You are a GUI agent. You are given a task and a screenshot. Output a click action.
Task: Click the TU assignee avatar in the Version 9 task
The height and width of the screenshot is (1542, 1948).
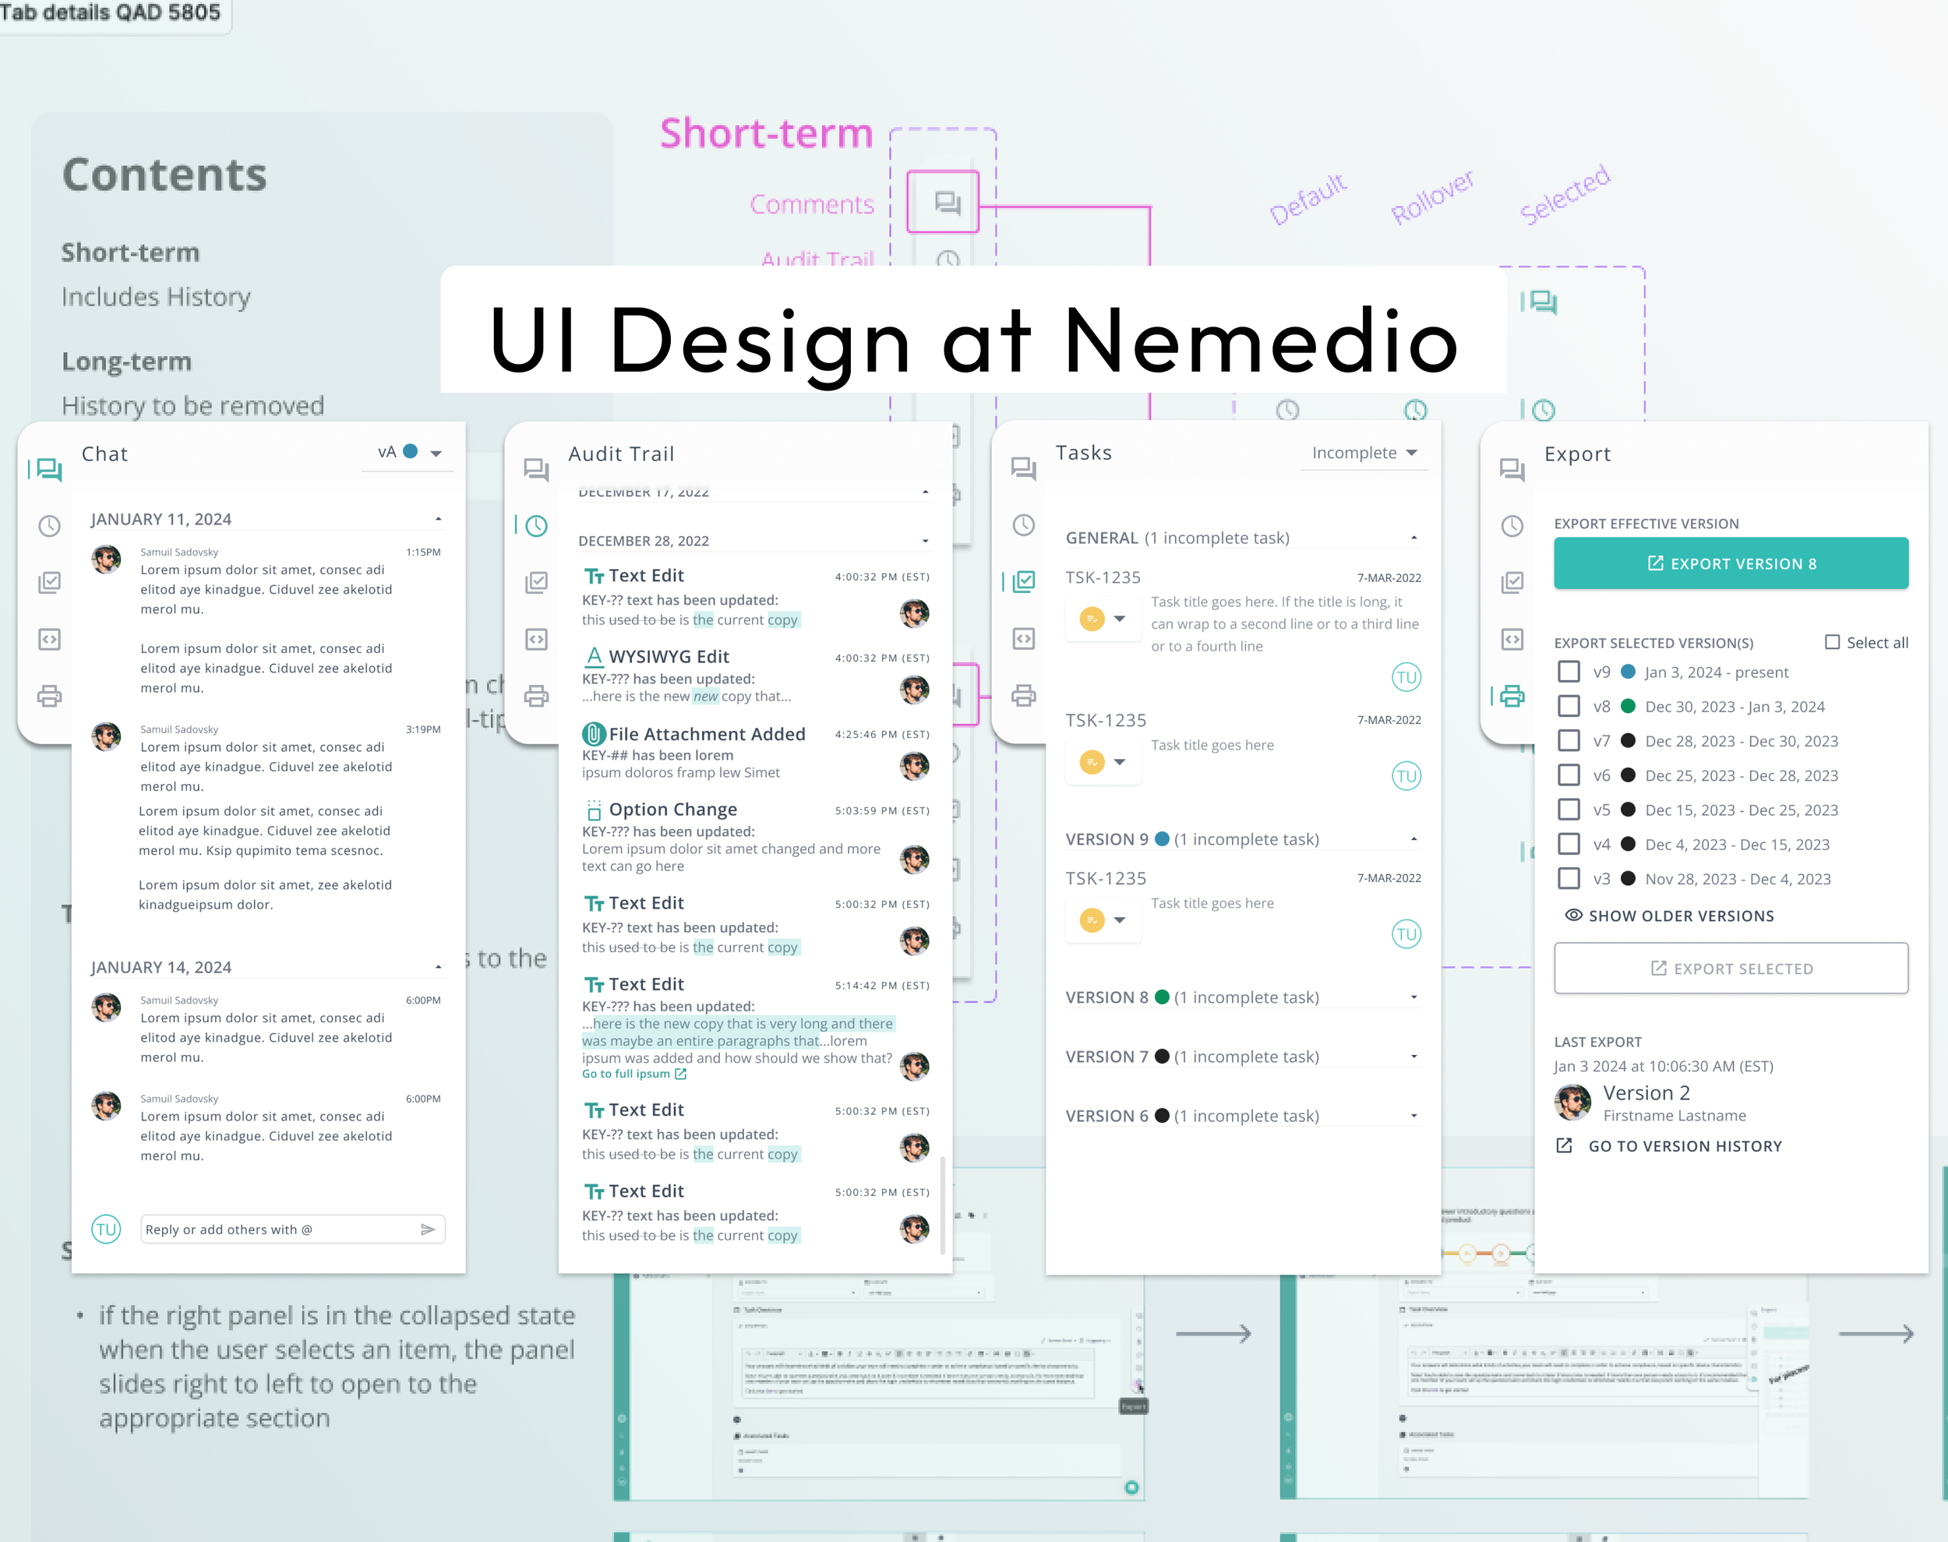(1406, 933)
